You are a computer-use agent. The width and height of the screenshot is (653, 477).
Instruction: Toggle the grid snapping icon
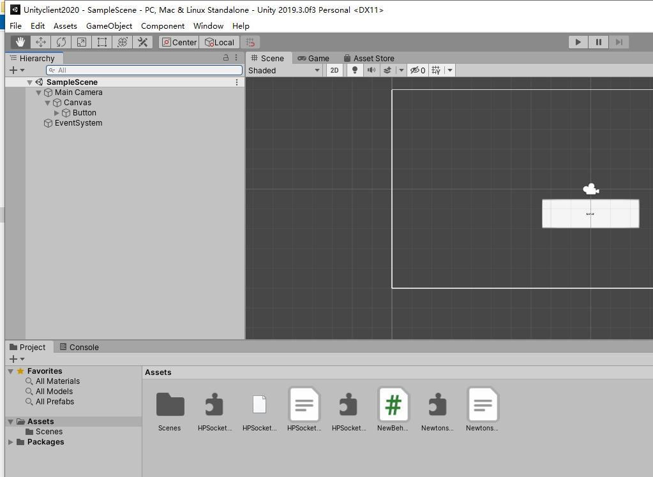(x=250, y=42)
